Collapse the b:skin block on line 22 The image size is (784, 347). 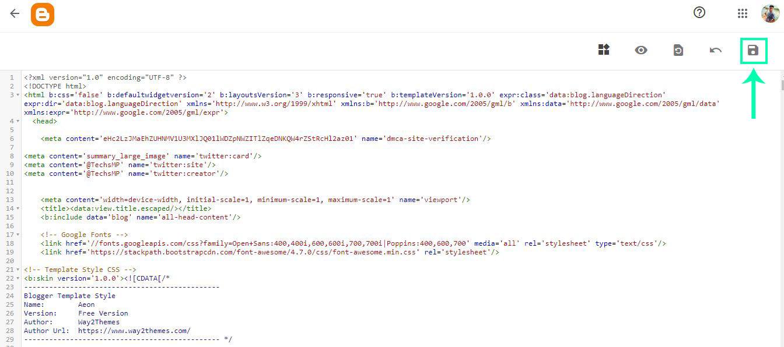tap(18, 278)
